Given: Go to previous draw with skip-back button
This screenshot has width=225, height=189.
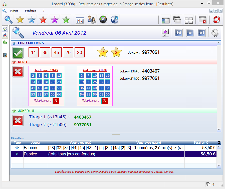Looking at the screenshot, I should [x=178, y=33].
